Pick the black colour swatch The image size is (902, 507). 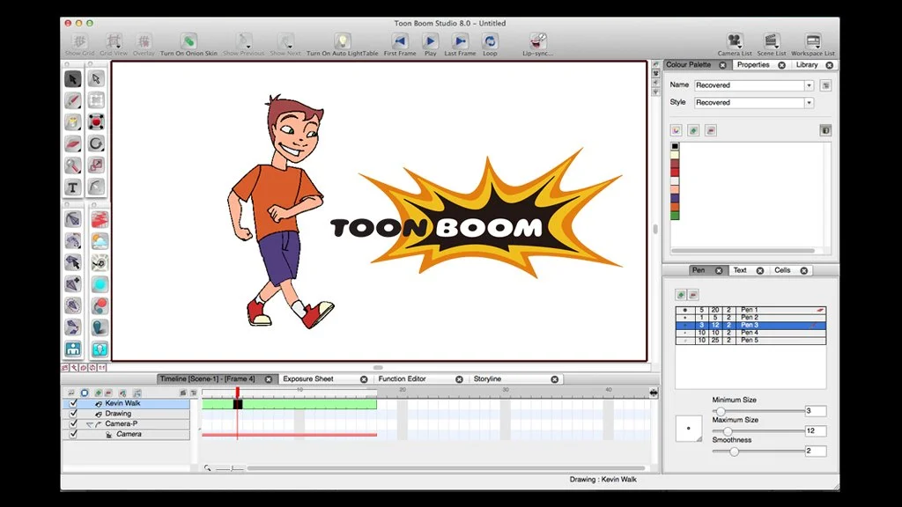[675, 147]
